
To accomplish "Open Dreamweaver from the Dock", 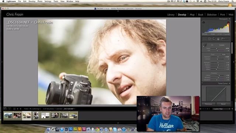I will pos(75,129).
